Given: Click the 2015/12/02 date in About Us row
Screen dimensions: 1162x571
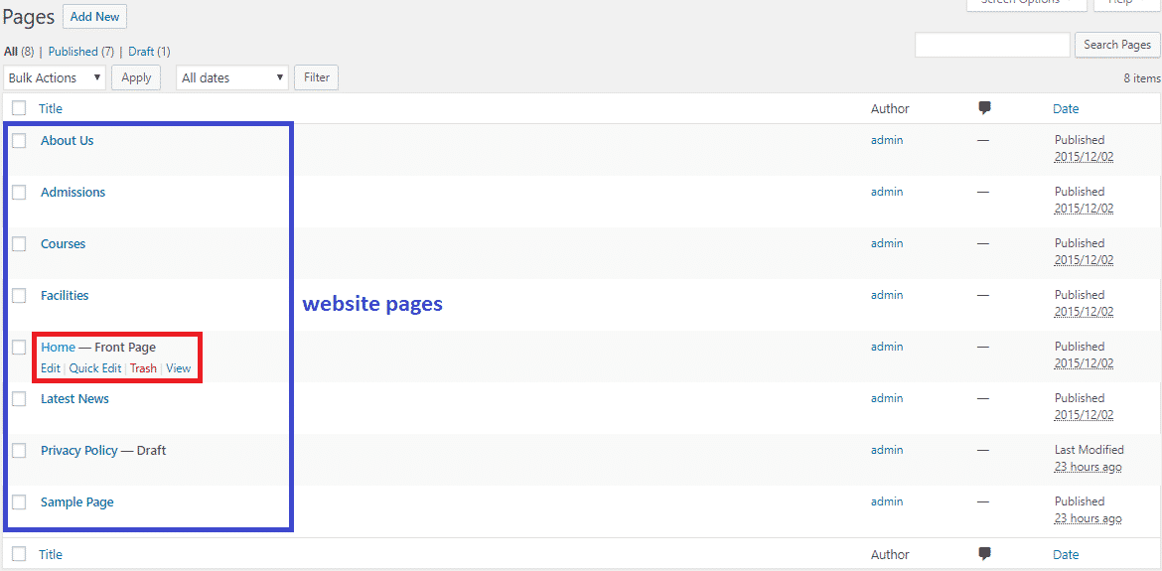Looking at the screenshot, I should (1085, 156).
